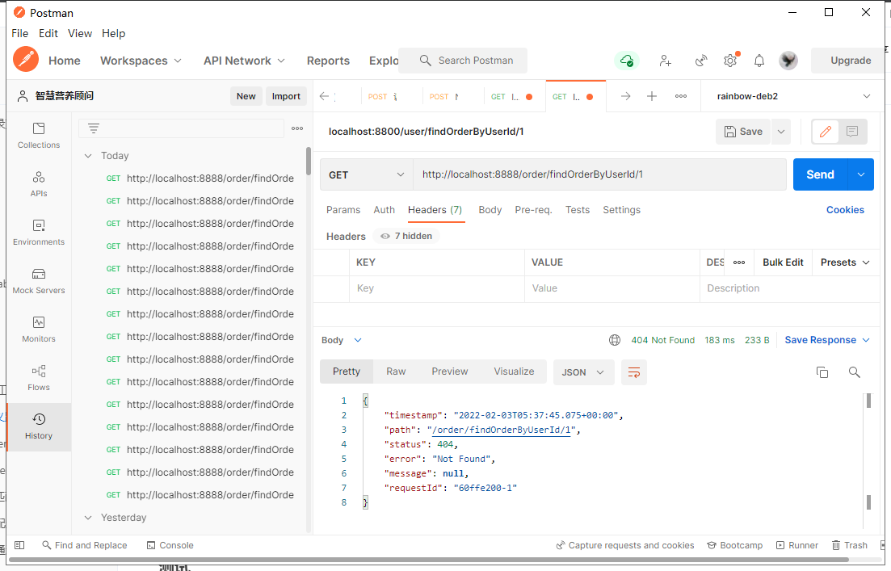Collapse the Today history group
The width and height of the screenshot is (891, 571).
(88, 156)
